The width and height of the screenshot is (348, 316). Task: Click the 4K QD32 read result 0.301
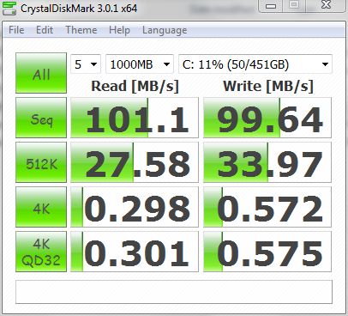[x=135, y=252]
